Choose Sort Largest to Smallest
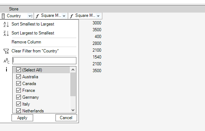Image resolution: width=205 pixels, height=131 pixels. click(x=33, y=33)
